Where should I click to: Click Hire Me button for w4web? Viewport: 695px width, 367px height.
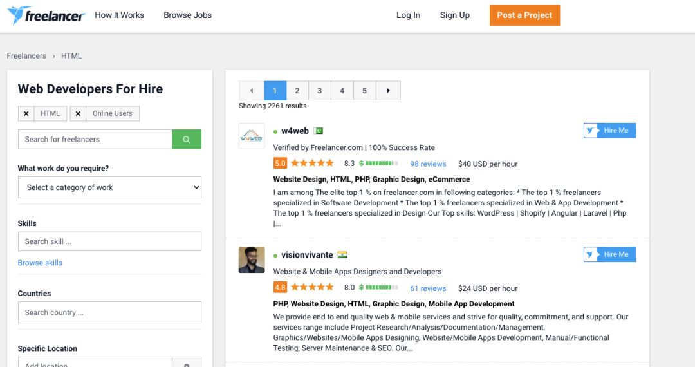[609, 130]
